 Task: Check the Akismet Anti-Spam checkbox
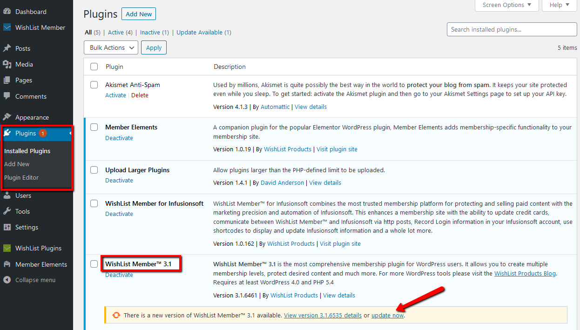pos(94,85)
